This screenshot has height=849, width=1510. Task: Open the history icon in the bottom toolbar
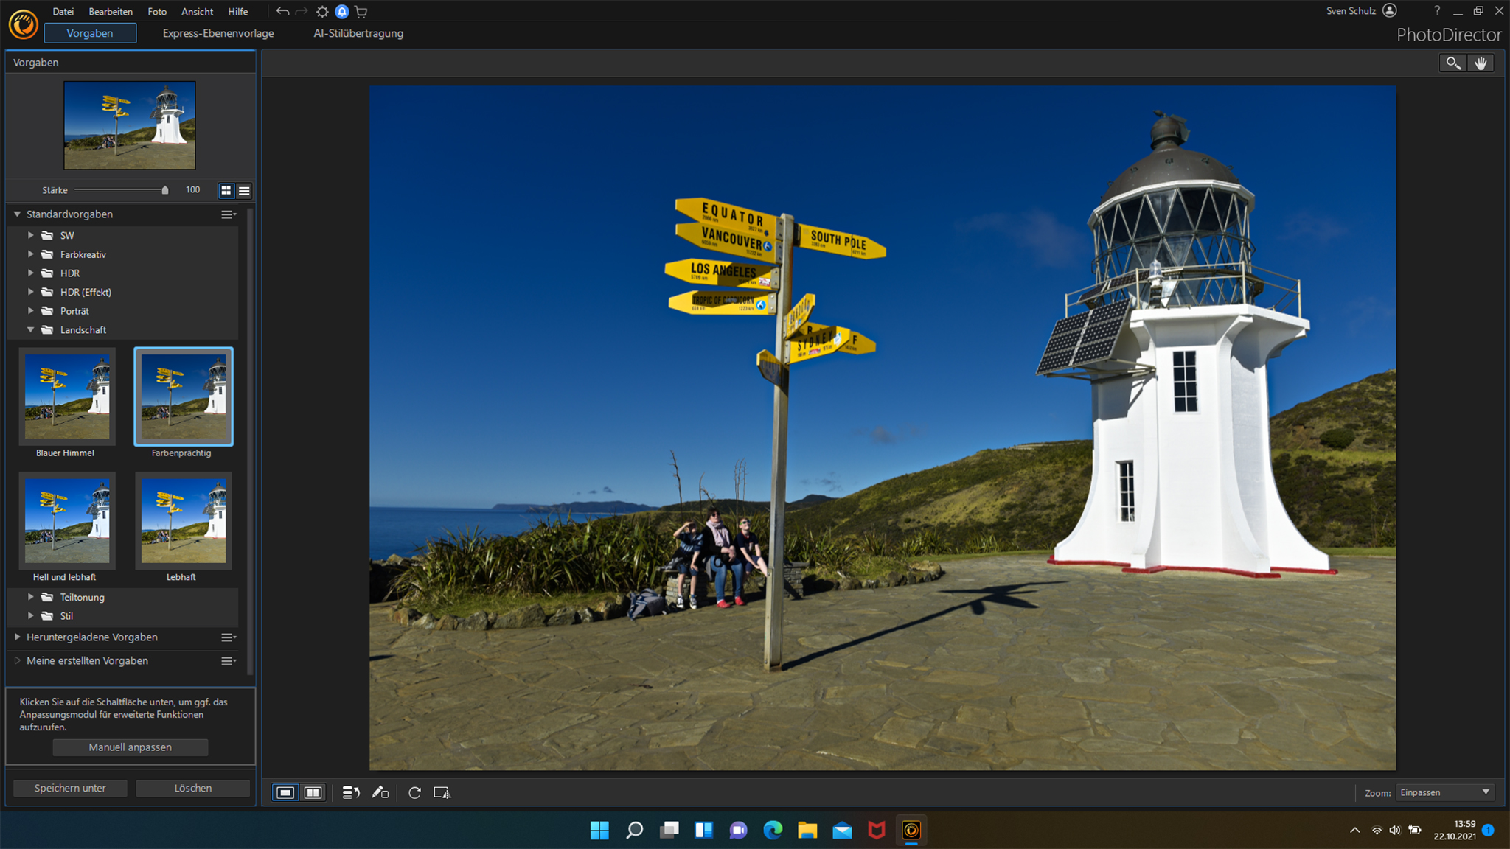[x=350, y=792]
